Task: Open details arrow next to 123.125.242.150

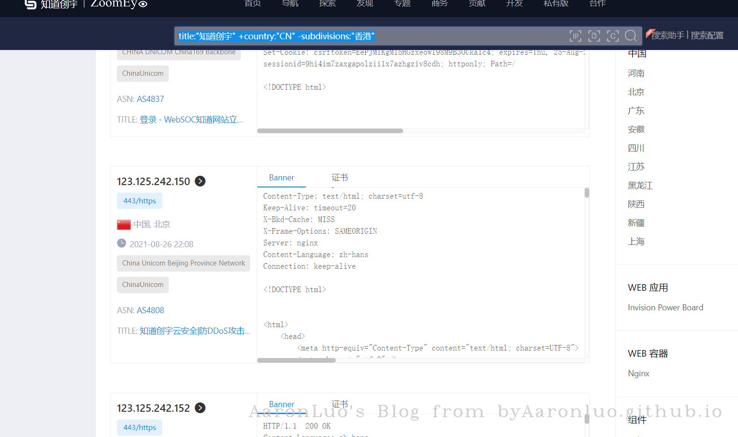Action: [200, 181]
